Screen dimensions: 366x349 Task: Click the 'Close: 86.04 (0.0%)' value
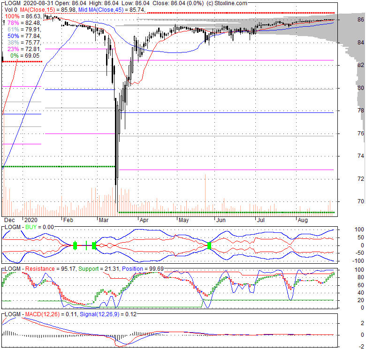coord(178,3)
